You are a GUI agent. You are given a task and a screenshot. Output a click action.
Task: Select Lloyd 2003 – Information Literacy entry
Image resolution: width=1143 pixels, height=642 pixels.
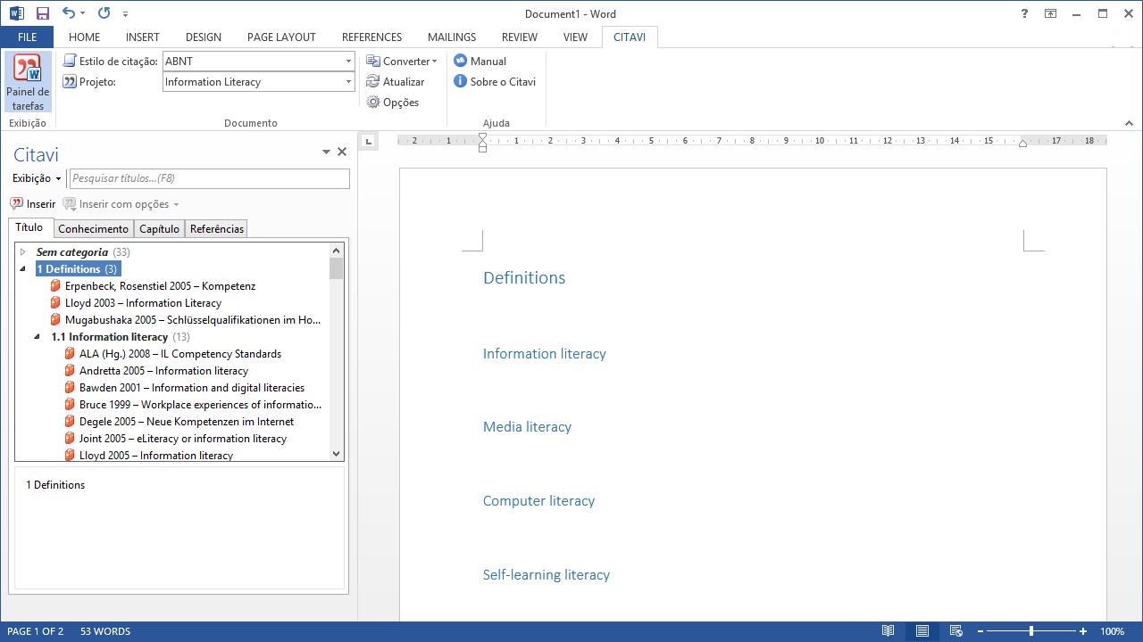[136, 303]
